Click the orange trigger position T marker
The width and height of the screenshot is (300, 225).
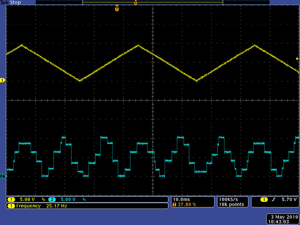117,8
